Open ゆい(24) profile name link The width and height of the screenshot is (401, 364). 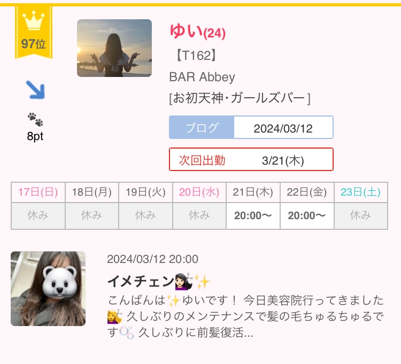pyautogui.click(x=198, y=32)
